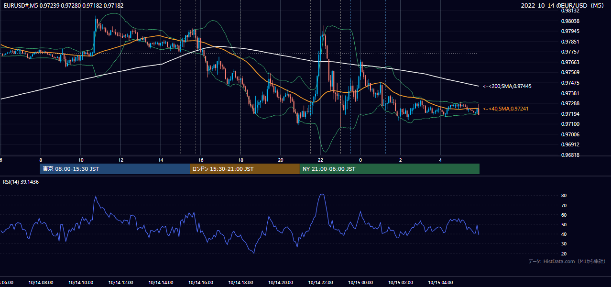
Task: Click price axis value 0.98132
Action: [x=570, y=11]
